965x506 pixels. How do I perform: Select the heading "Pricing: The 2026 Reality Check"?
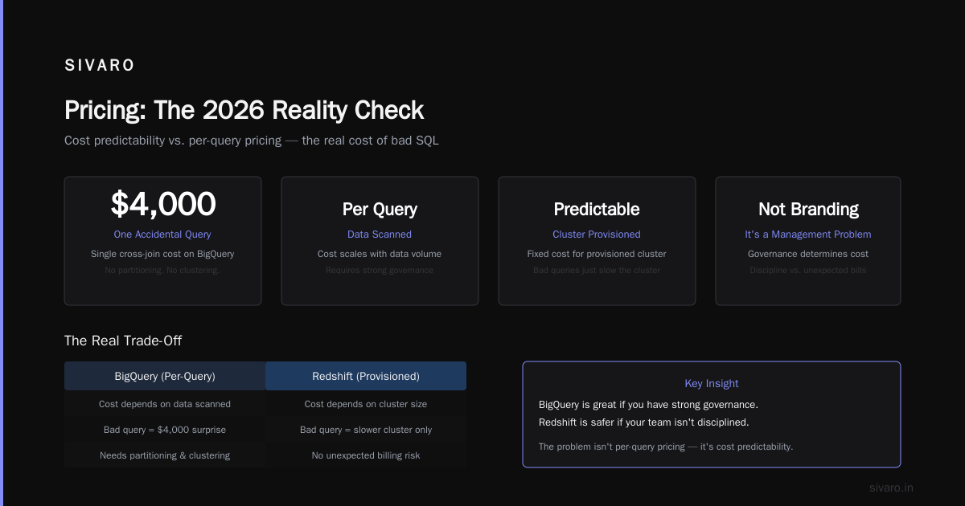tap(244, 110)
